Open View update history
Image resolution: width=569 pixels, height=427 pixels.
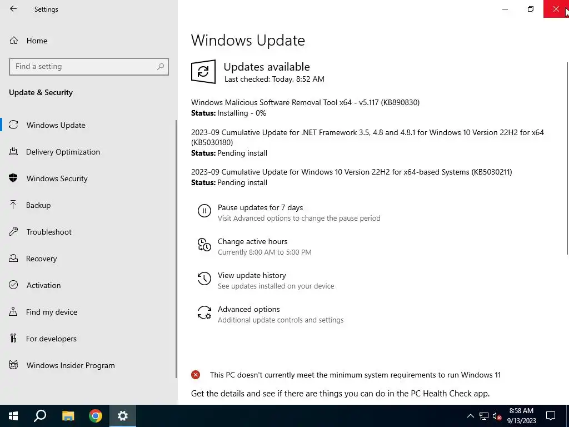coord(252,275)
